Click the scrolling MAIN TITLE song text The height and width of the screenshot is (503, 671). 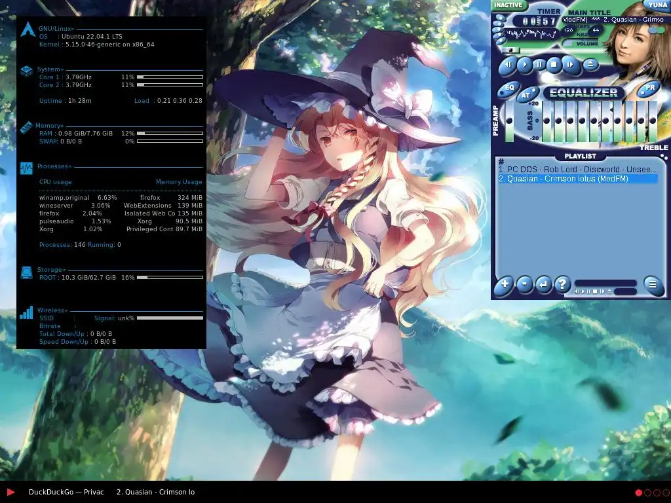[x=613, y=20]
